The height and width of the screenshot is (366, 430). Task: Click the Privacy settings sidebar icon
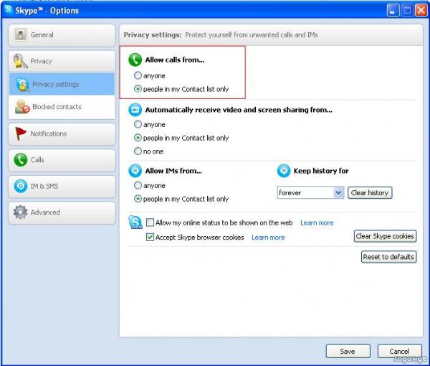point(23,85)
